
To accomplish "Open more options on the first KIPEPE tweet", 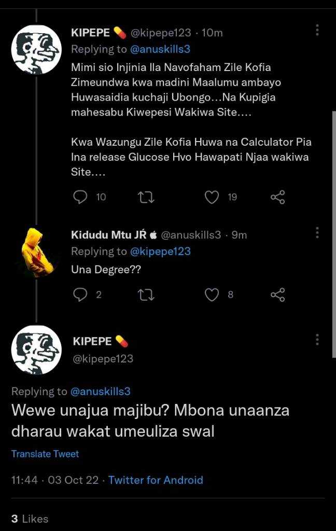I will coord(317,30).
